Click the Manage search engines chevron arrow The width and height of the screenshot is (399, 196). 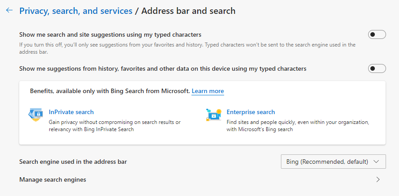point(378,180)
